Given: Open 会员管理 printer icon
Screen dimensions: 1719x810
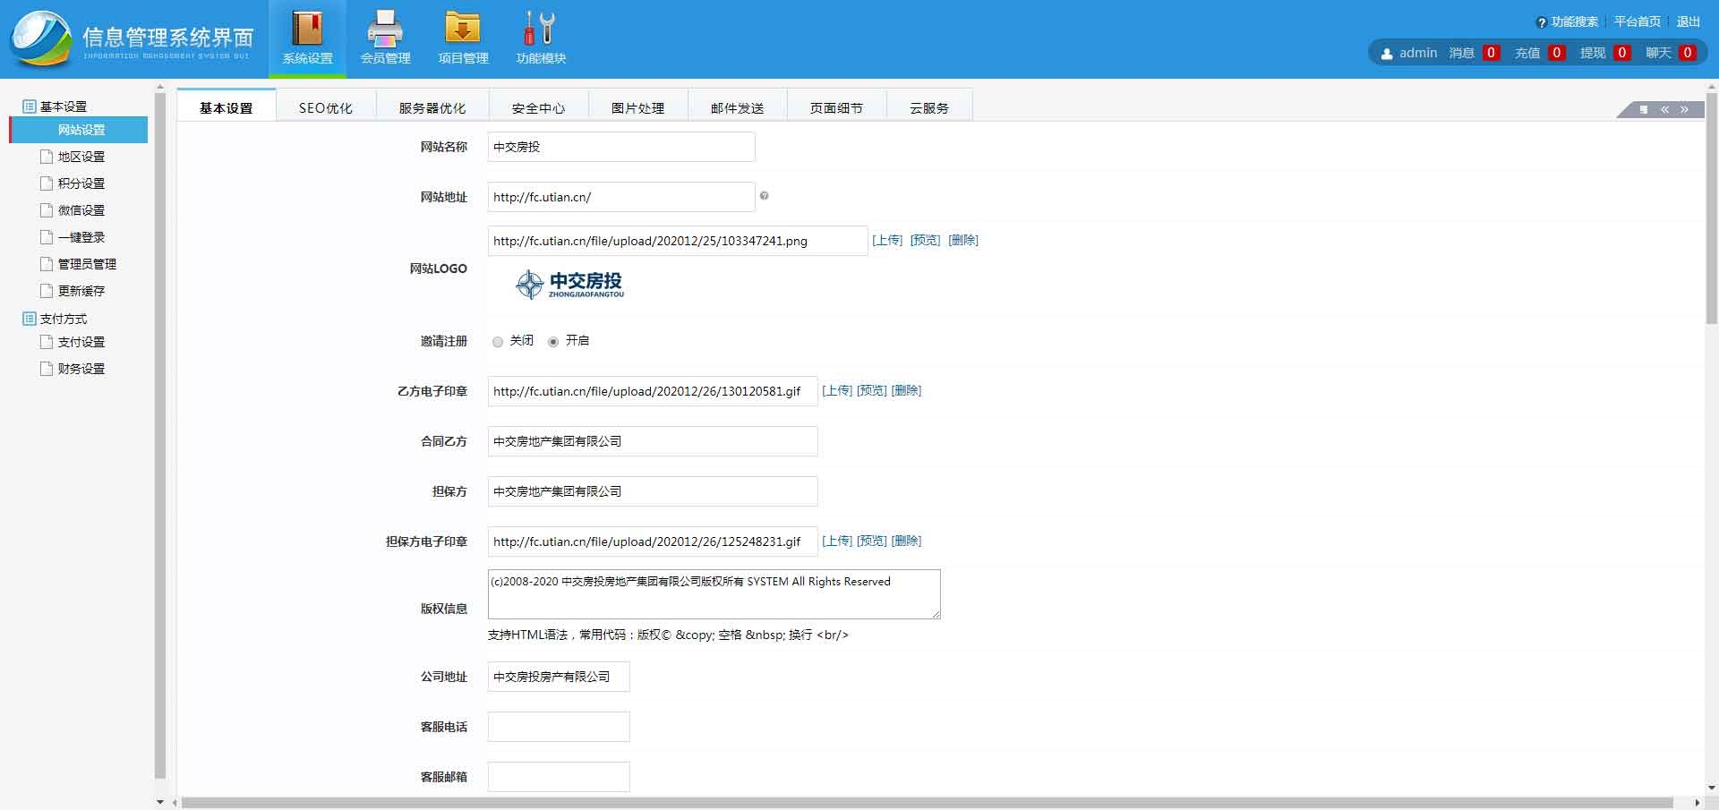Looking at the screenshot, I should tap(385, 30).
